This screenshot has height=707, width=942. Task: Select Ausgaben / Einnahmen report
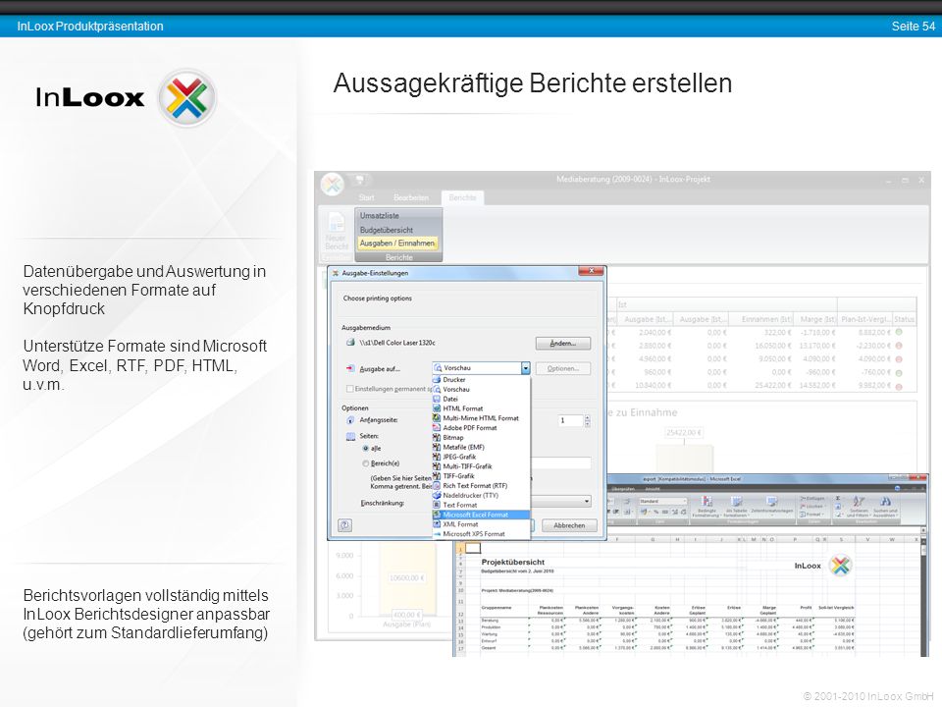(397, 243)
